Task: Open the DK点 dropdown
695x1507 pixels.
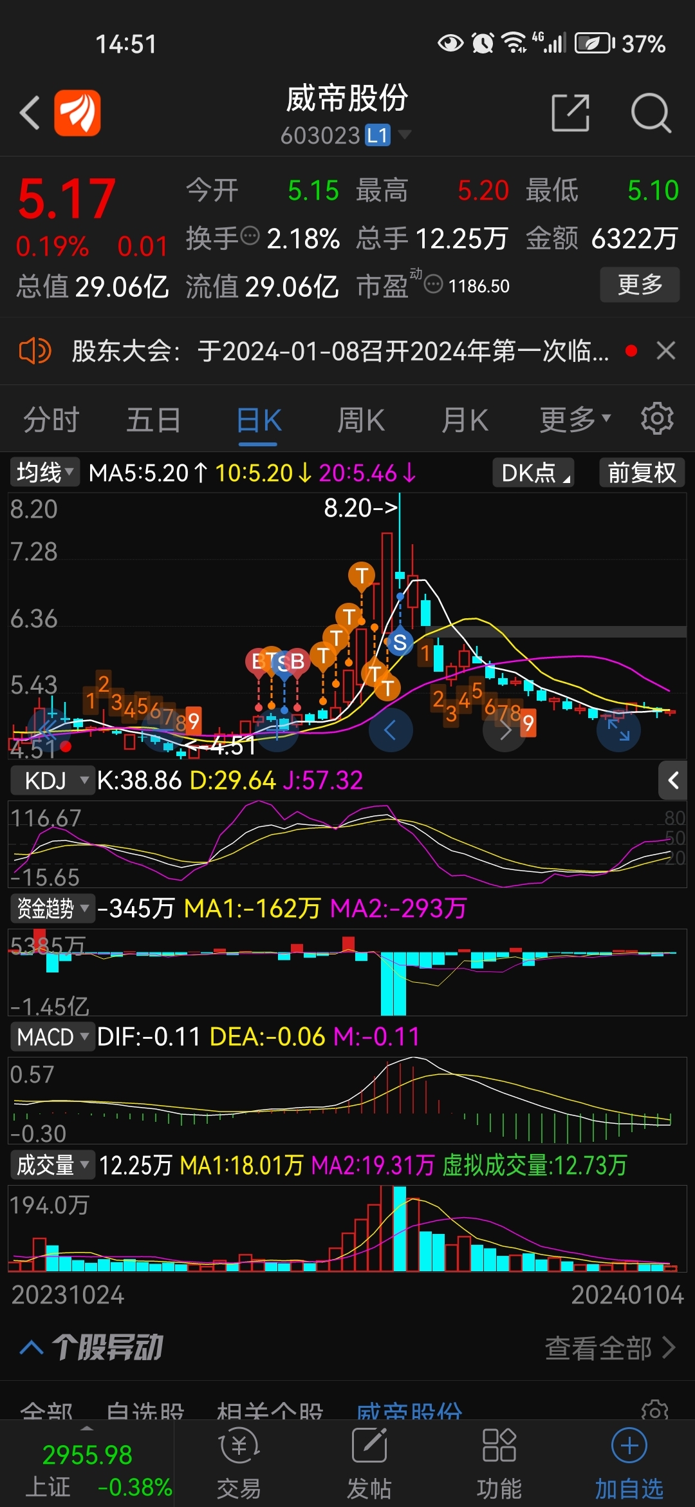Action: (x=533, y=473)
